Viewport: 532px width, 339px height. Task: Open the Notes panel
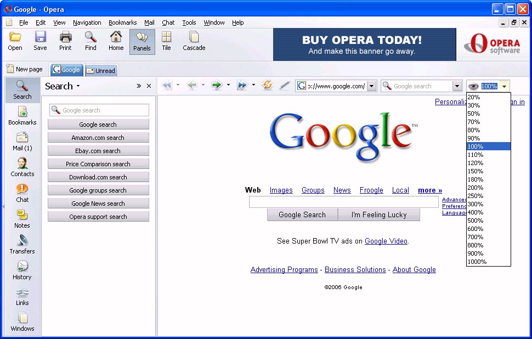pyautogui.click(x=22, y=219)
